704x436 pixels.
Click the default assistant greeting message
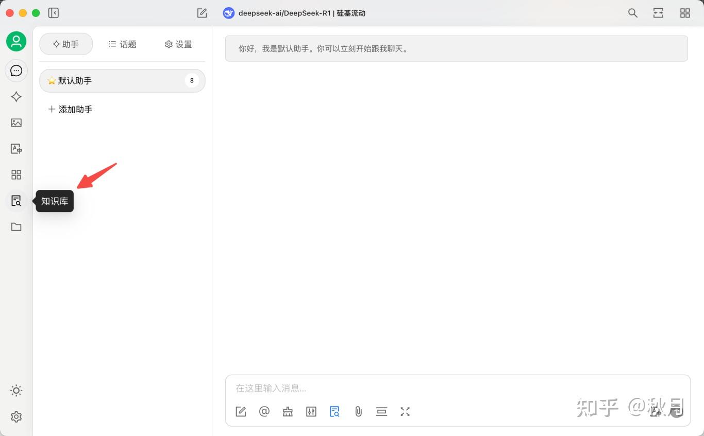456,49
